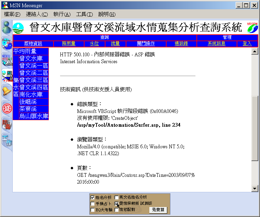Screen dimensions: 260x217
Task: Open the NCKU HYD sidebar tab icon
Action: 7,60
